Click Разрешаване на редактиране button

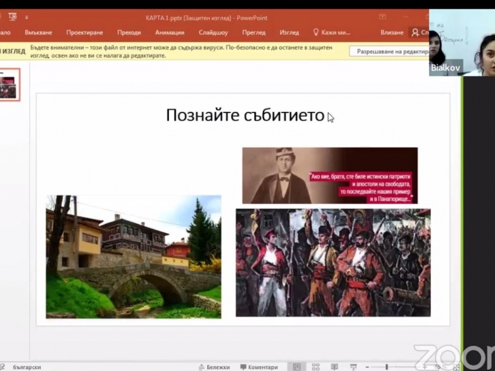click(x=389, y=51)
